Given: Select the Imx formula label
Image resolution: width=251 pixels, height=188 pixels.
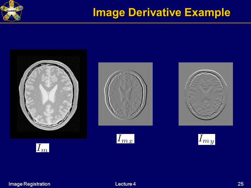Looking at the screenshot, I should [125, 139].
